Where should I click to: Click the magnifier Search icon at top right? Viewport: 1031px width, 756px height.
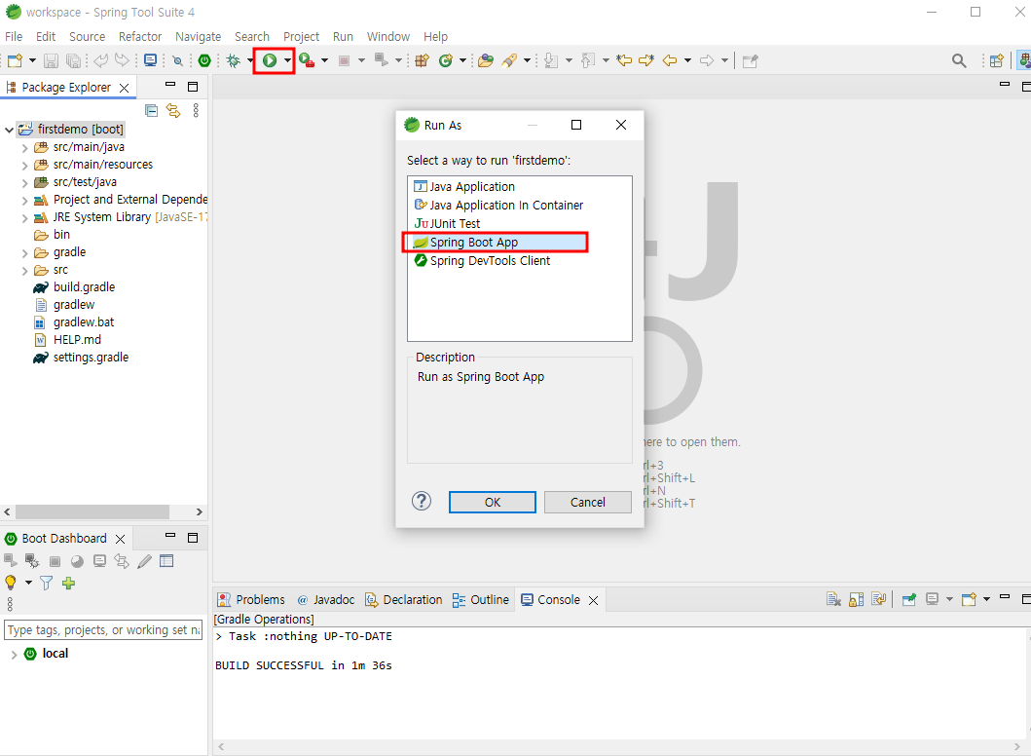(959, 60)
